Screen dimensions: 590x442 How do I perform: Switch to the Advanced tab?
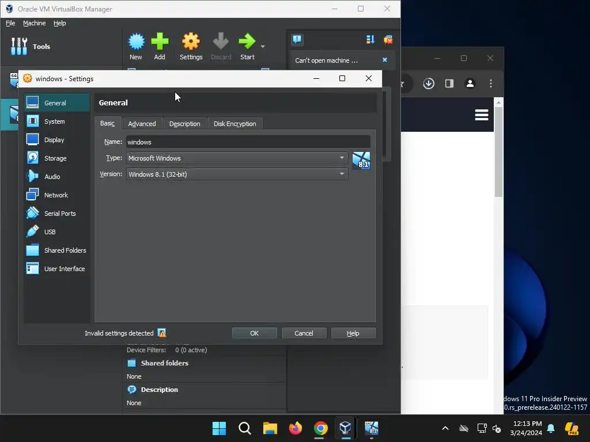tap(142, 124)
